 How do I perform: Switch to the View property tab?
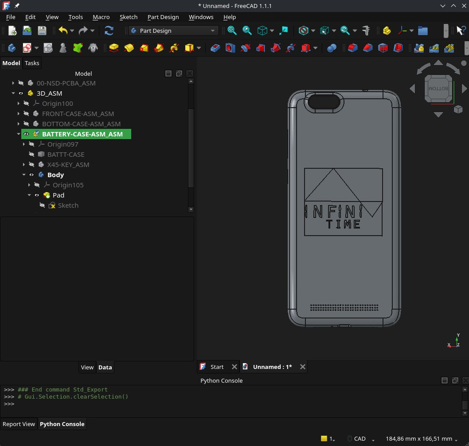click(87, 367)
